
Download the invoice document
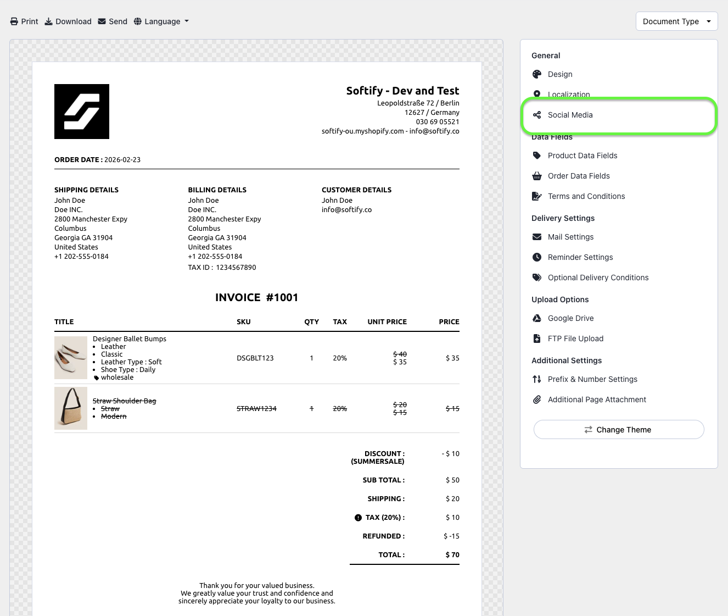[x=68, y=21]
